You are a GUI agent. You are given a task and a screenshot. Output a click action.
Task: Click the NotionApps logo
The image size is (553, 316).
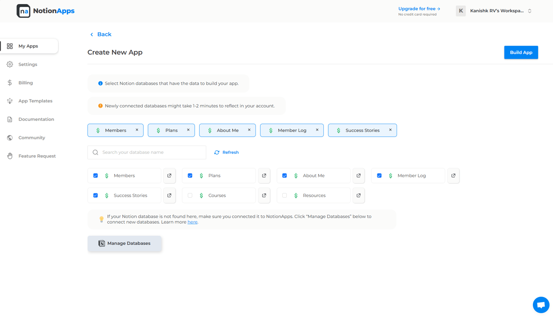(46, 11)
